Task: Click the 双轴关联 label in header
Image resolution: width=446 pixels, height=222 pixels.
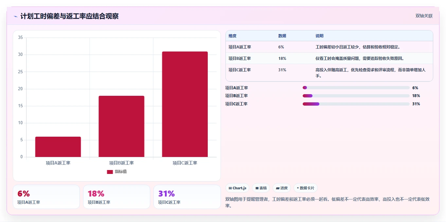Action: click(424, 16)
